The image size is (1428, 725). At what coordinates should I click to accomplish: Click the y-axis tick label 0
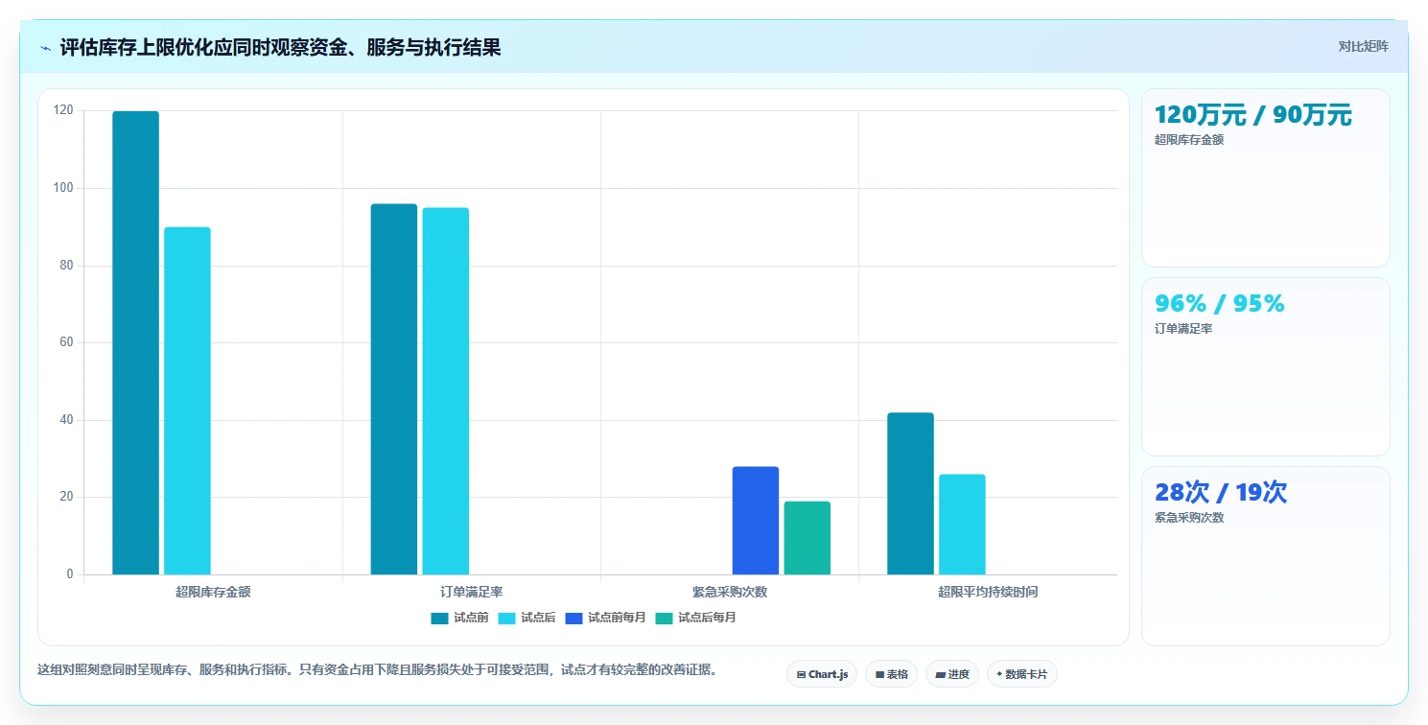[x=70, y=574]
